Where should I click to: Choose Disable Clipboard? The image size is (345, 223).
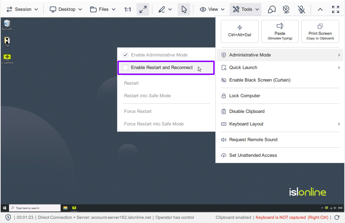click(280, 111)
